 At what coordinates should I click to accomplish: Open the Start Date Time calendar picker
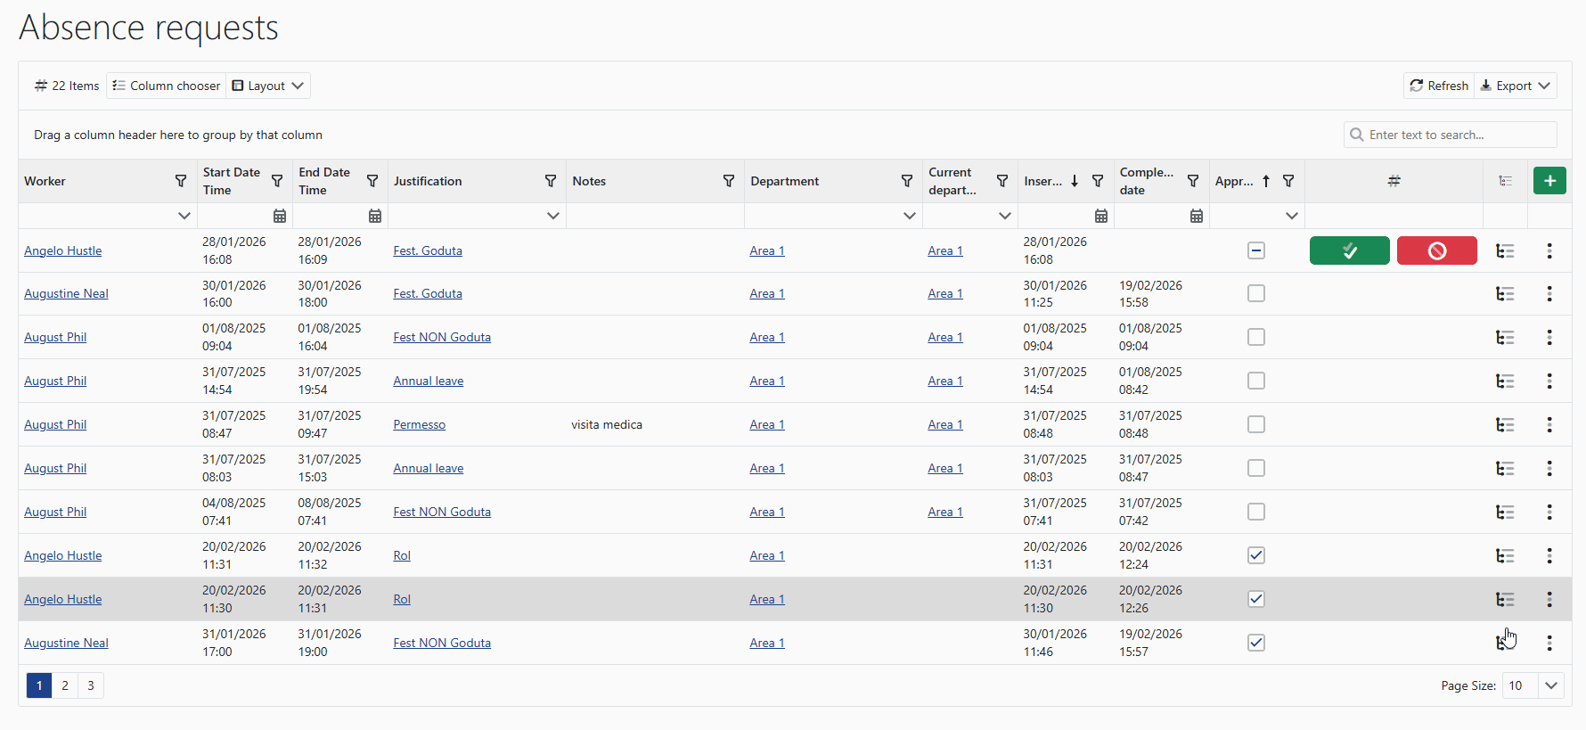tap(280, 216)
